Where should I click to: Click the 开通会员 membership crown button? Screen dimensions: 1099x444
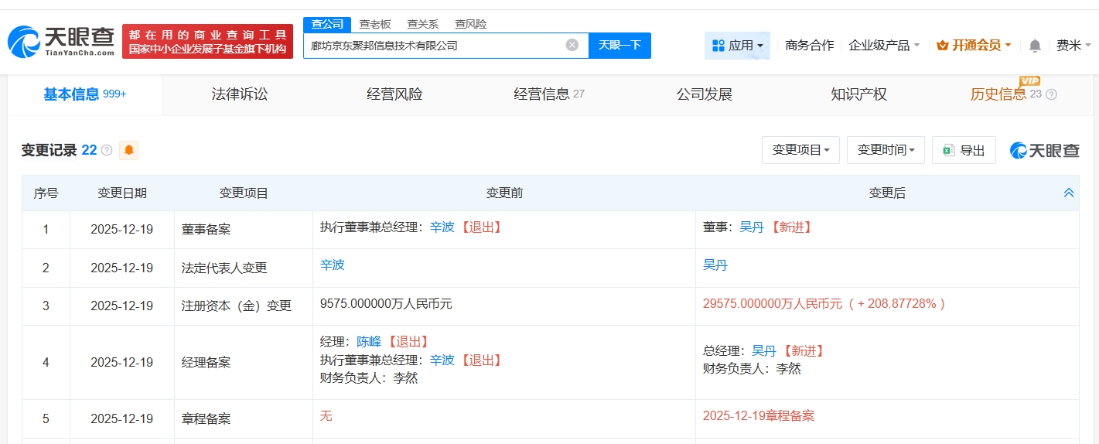pos(974,46)
